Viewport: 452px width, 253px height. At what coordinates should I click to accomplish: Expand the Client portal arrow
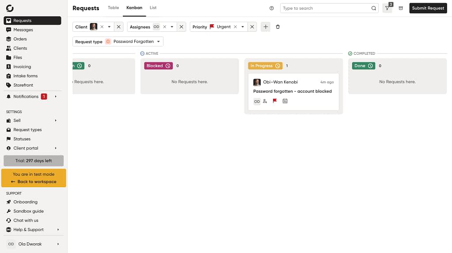point(56,148)
